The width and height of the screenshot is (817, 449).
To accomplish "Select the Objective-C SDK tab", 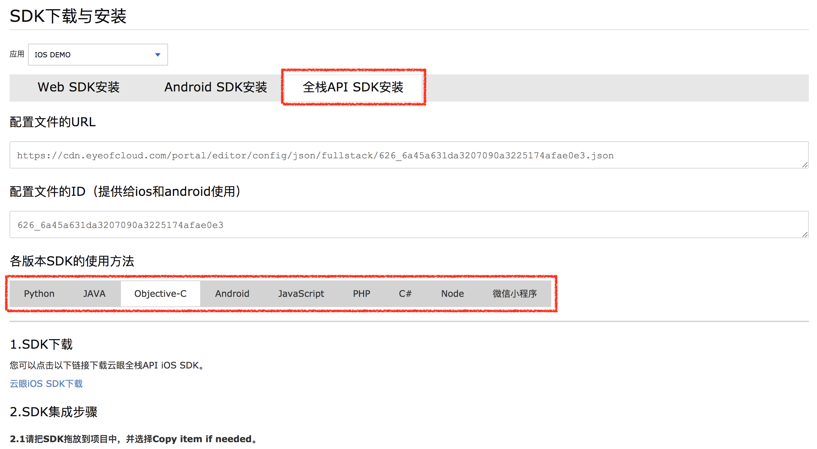I will pyautogui.click(x=161, y=293).
